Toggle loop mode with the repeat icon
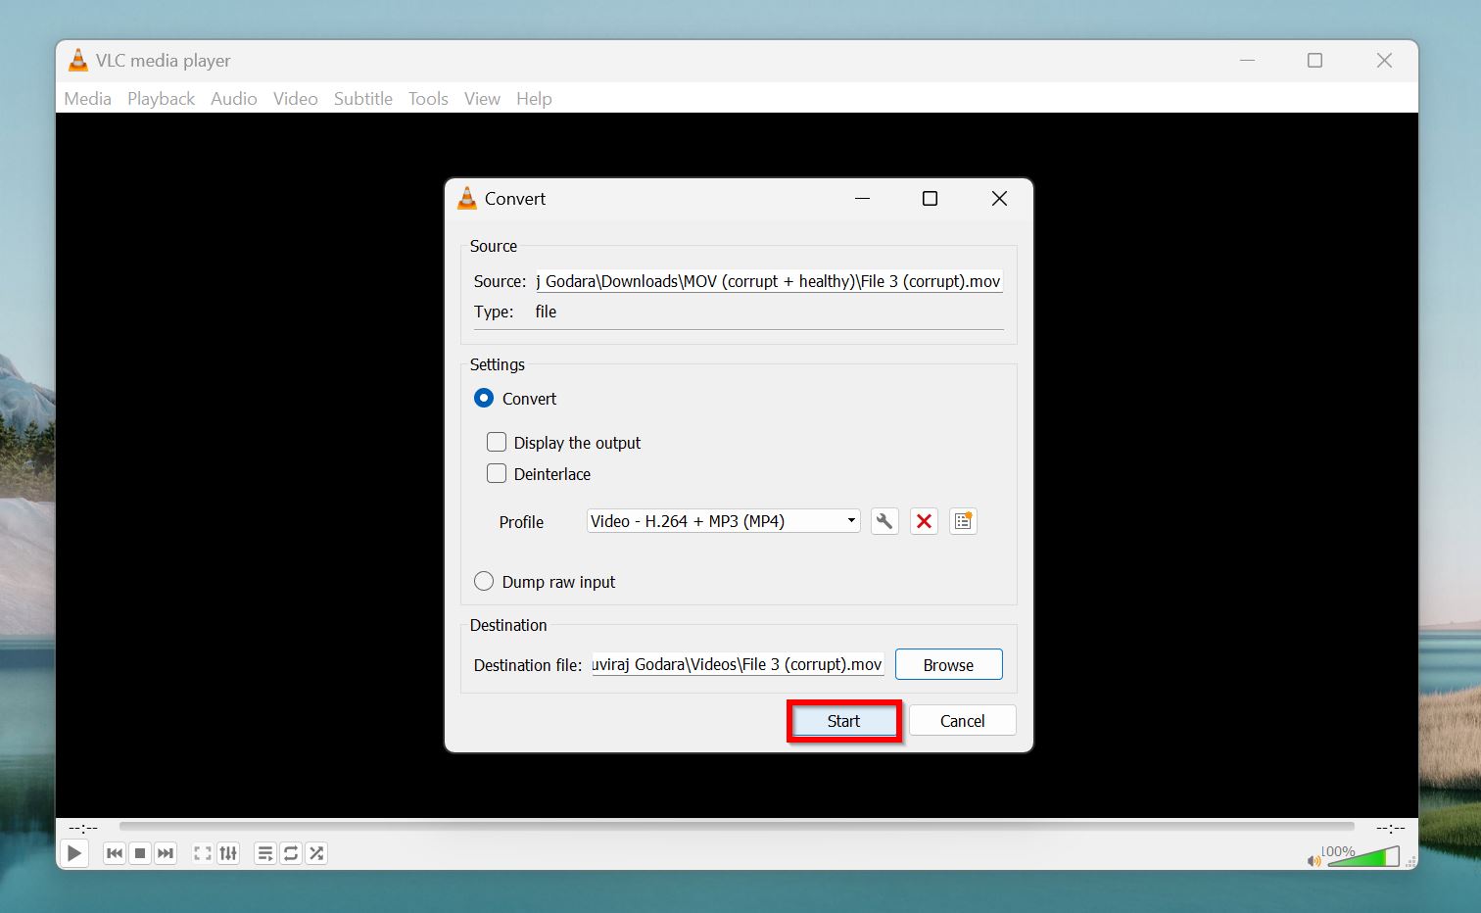The height and width of the screenshot is (913, 1481). click(290, 852)
